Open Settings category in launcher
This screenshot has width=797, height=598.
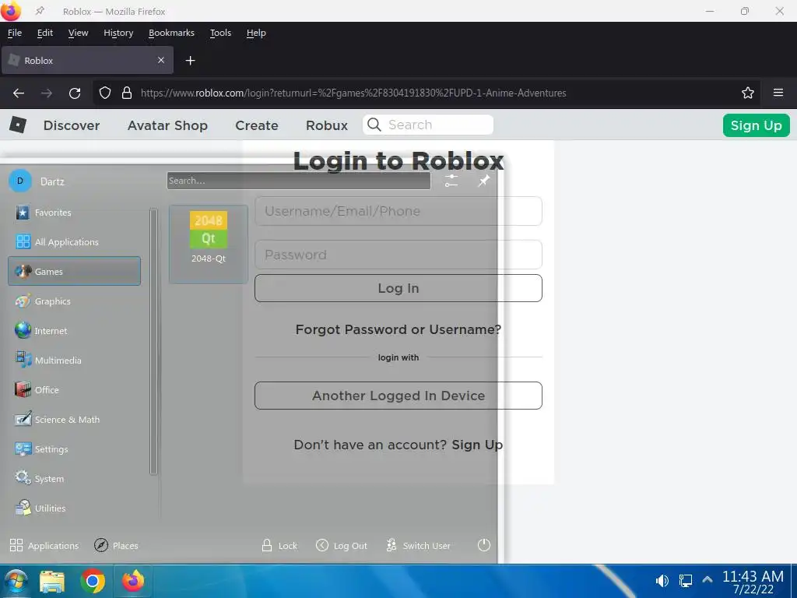click(74, 449)
